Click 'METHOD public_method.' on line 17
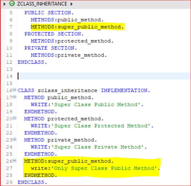Screen dimensions: 191x186 [59, 98]
